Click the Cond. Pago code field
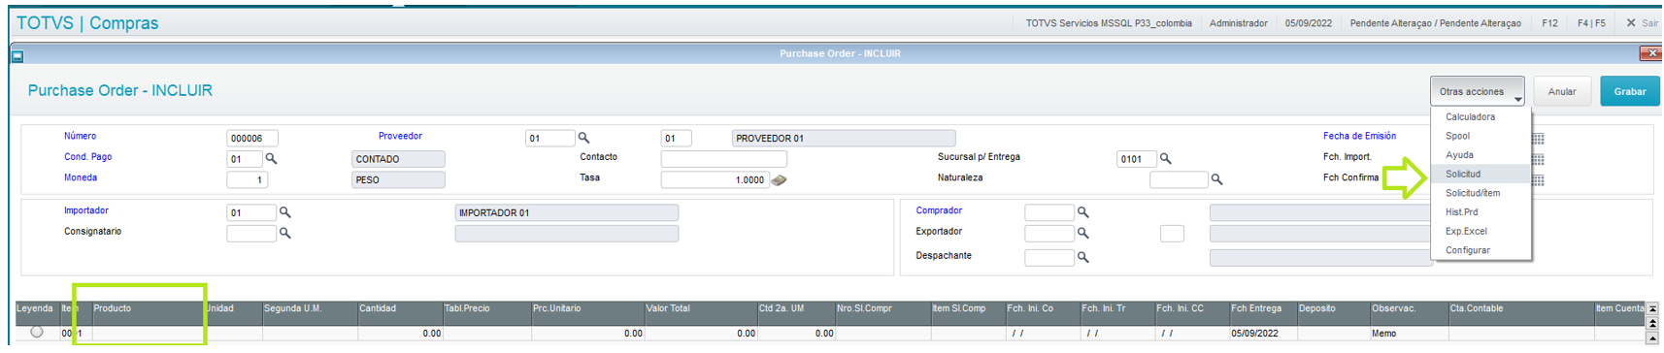 click(x=245, y=159)
